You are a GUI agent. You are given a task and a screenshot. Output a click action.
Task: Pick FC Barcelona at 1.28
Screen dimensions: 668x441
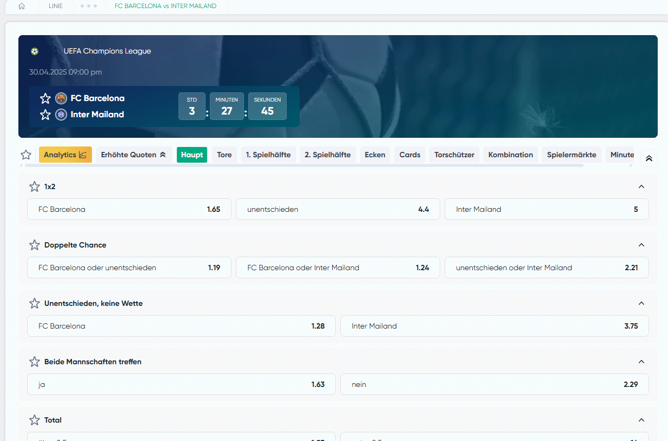pyautogui.click(x=181, y=326)
